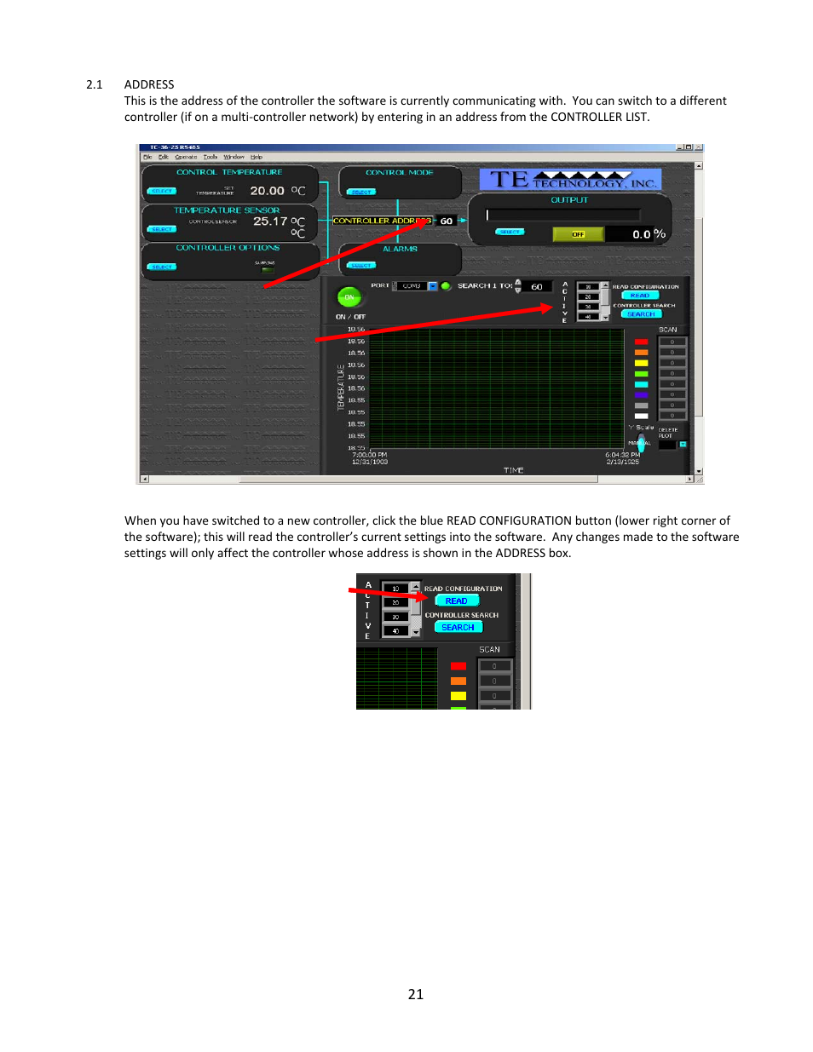Click the main window's vertical scrollbar down arrow
Viewport: 813px width, 1052px height.
tap(699, 471)
